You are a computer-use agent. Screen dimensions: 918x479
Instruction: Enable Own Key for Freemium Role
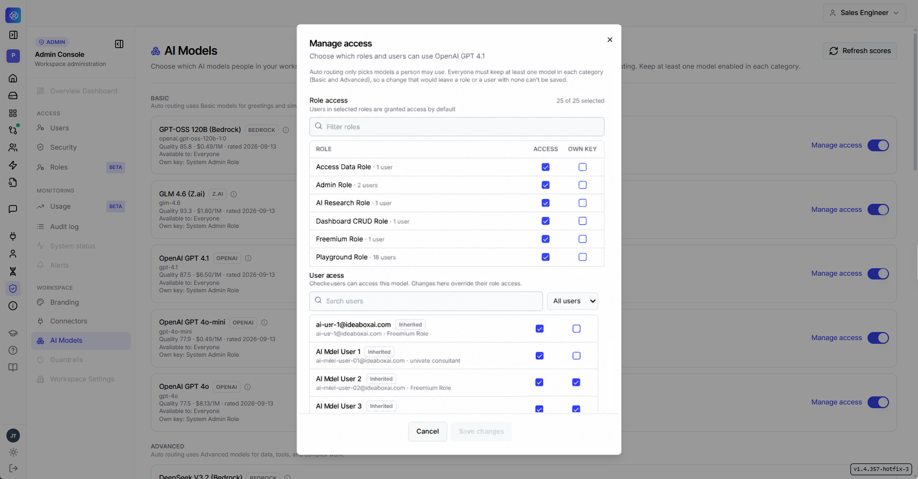[x=582, y=239]
